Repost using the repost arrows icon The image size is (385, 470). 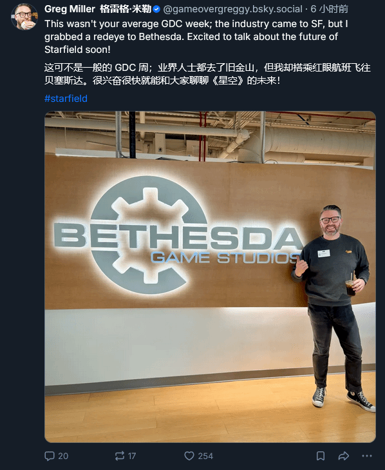pos(120,456)
